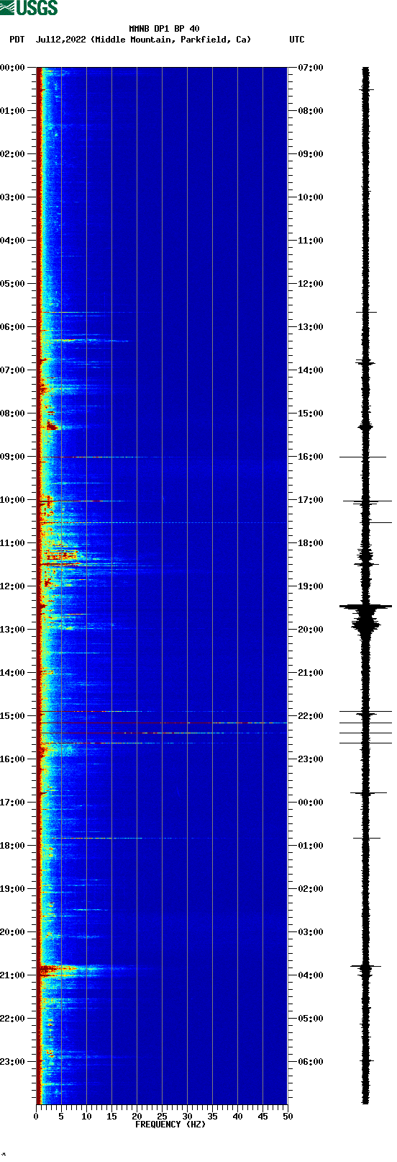397x1162 pixels.
Task: Click the large seismogram spike near 19:30 UTC
Action: (x=366, y=609)
